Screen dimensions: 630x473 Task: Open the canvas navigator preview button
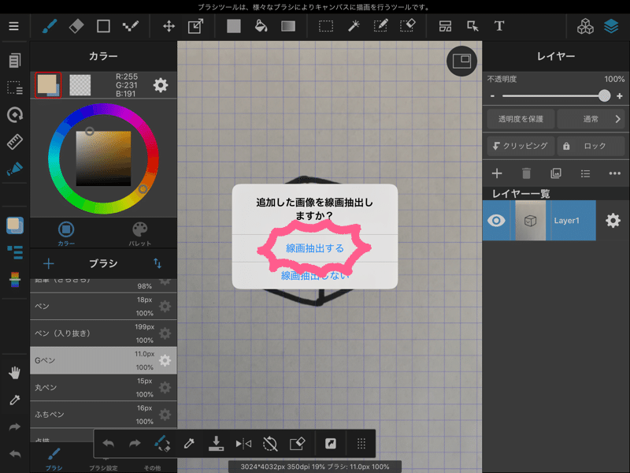pyautogui.click(x=461, y=61)
